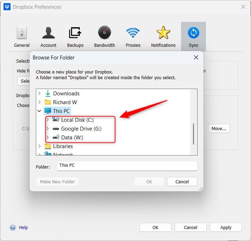Expand the Downloads tree node

coord(39,94)
